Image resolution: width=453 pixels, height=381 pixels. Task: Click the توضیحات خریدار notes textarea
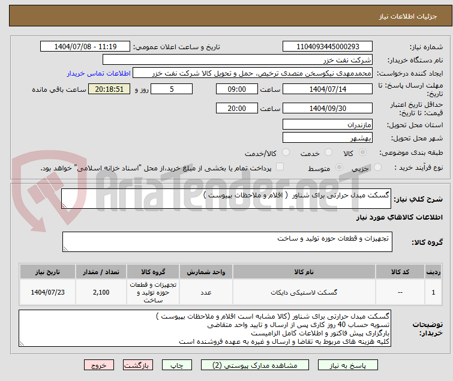[205, 328]
